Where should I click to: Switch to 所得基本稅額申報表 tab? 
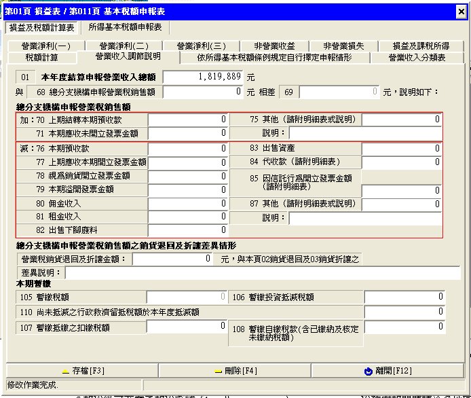coord(125,27)
